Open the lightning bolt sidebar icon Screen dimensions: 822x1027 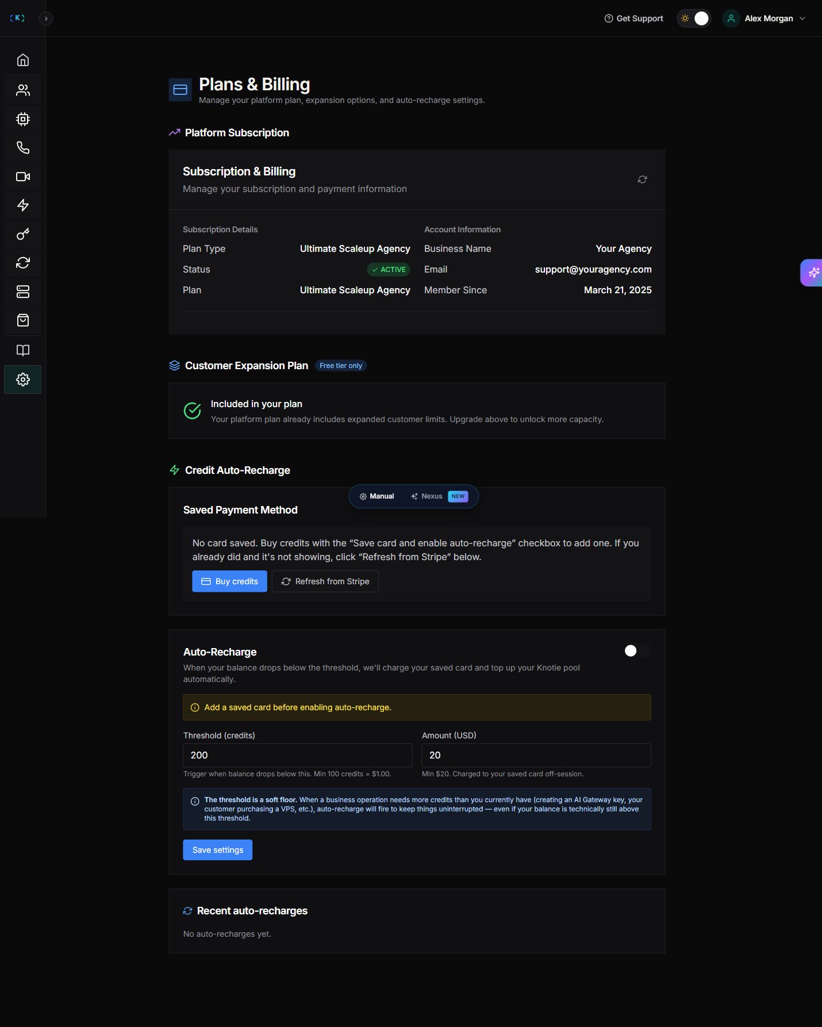point(23,205)
